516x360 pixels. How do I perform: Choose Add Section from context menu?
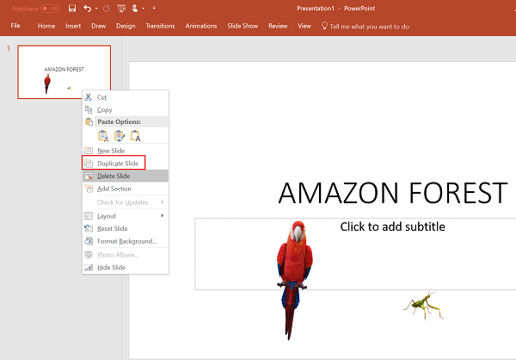[x=126, y=189]
